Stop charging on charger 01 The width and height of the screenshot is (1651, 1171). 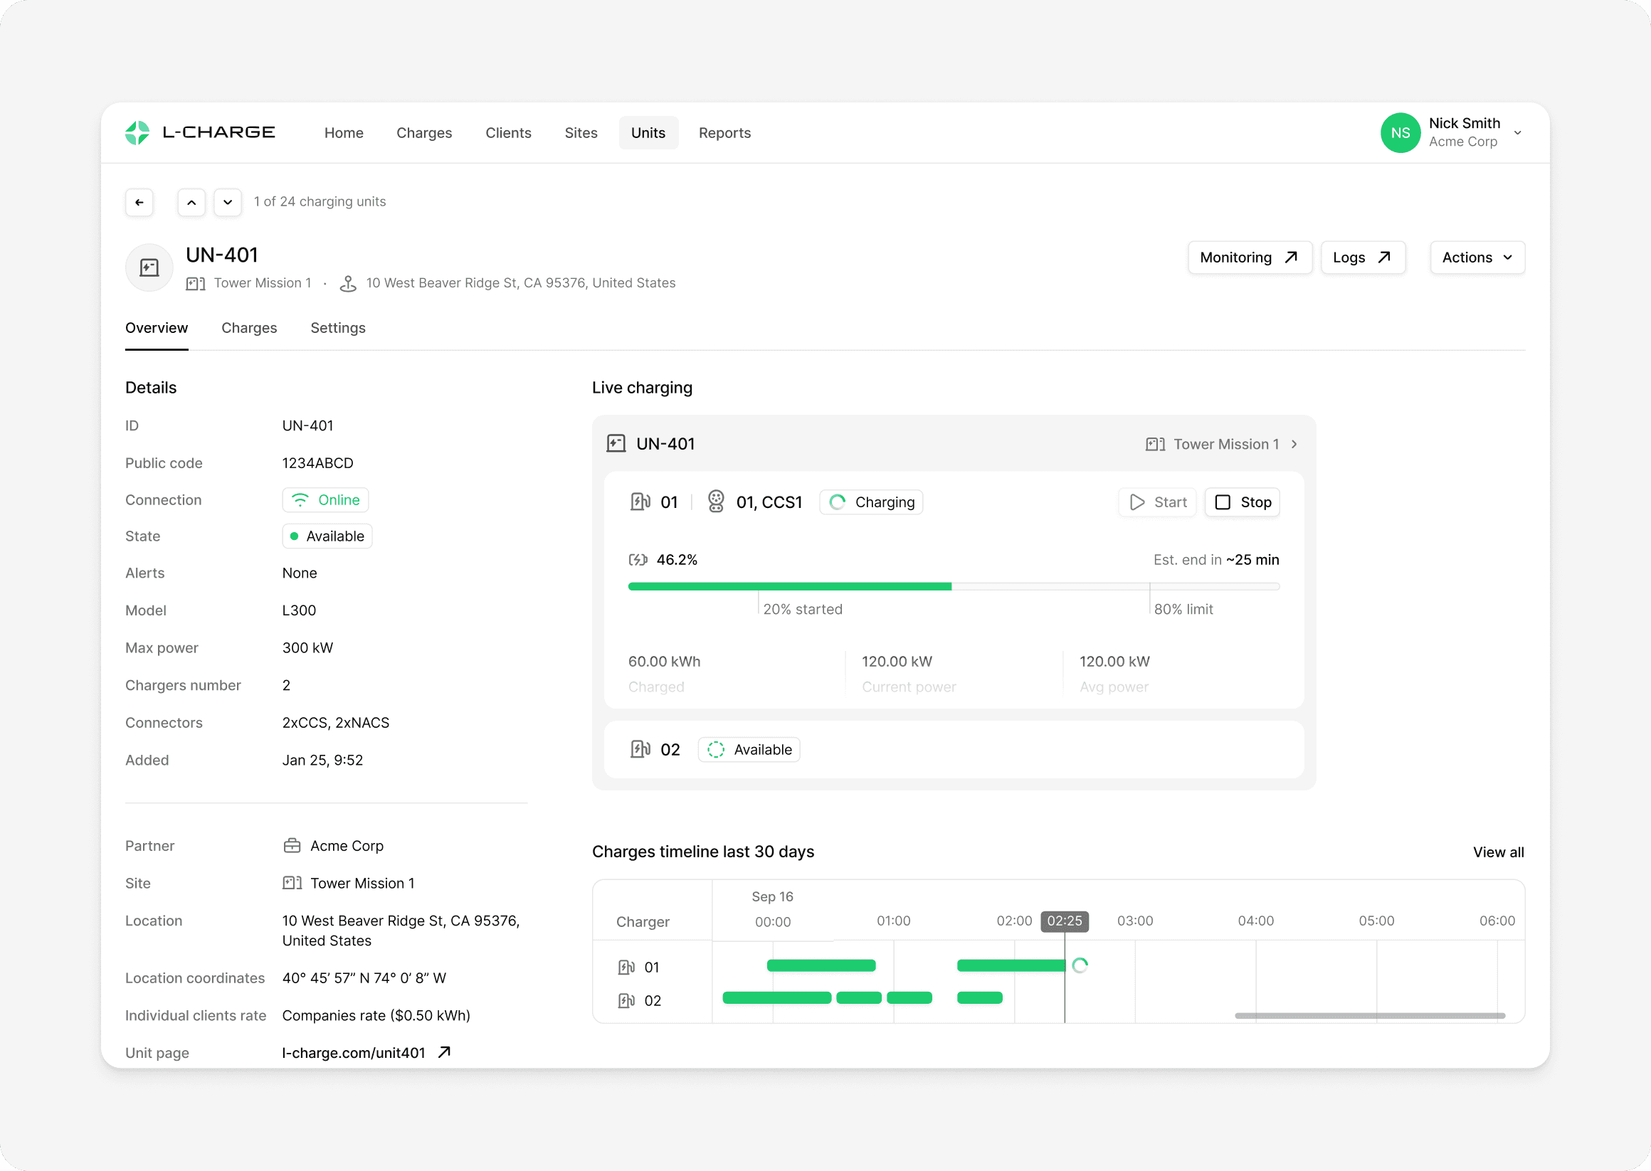pyautogui.click(x=1242, y=502)
